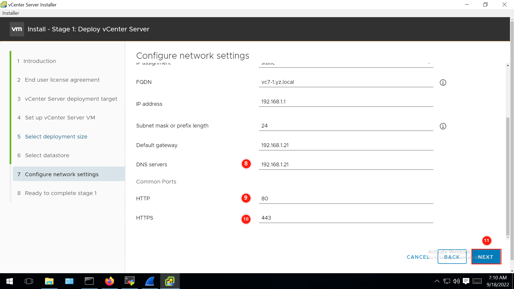Open the Wireshark shark fin taskbar icon

(150, 281)
